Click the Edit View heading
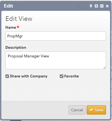112x121 pixels. (19, 19)
